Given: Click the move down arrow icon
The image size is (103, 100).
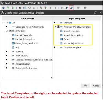Looking at the screenshot, I should point(55,8).
